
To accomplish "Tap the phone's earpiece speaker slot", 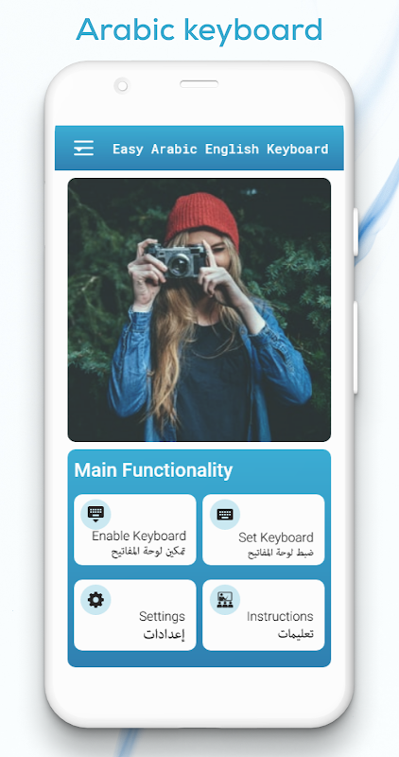I will pos(199,84).
